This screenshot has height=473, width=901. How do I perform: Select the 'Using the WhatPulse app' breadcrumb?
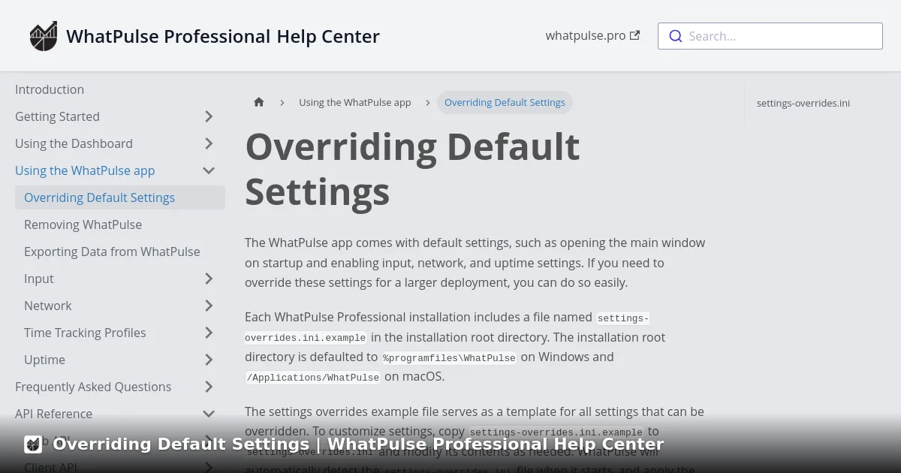click(x=355, y=102)
